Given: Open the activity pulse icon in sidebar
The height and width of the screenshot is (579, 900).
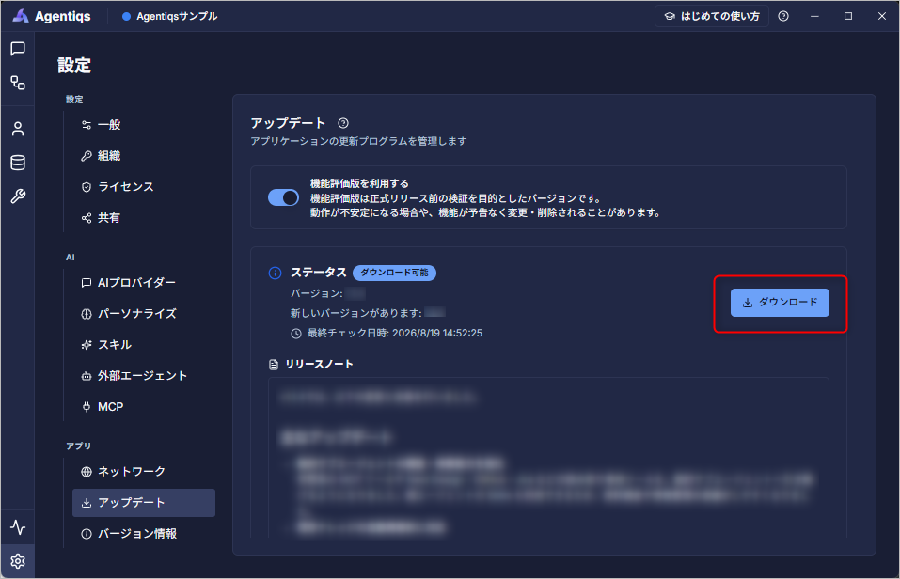Looking at the screenshot, I should click(18, 527).
